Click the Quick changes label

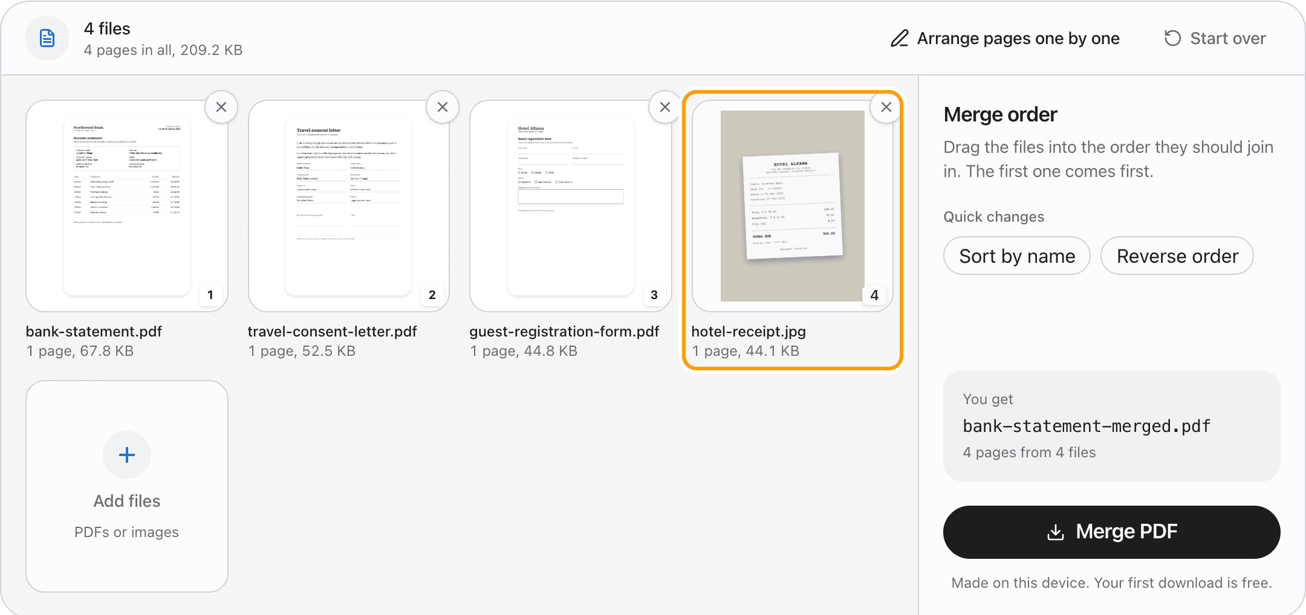994,217
